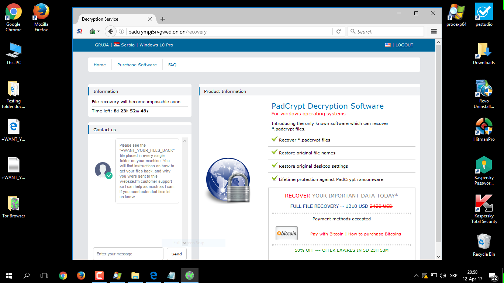Viewport: 504px width, 283px height.
Task: Open taskbar search magnifier
Action: click(27, 276)
